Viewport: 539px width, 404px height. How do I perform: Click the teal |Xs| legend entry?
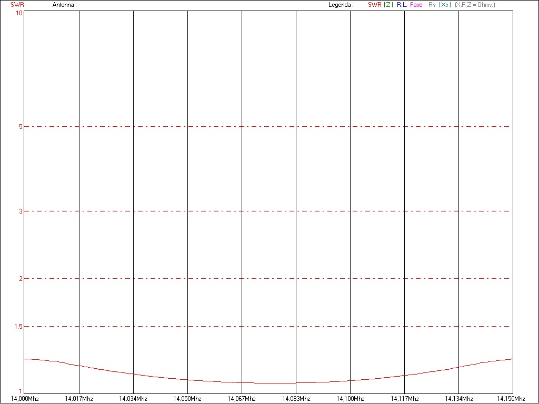pos(445,5)
